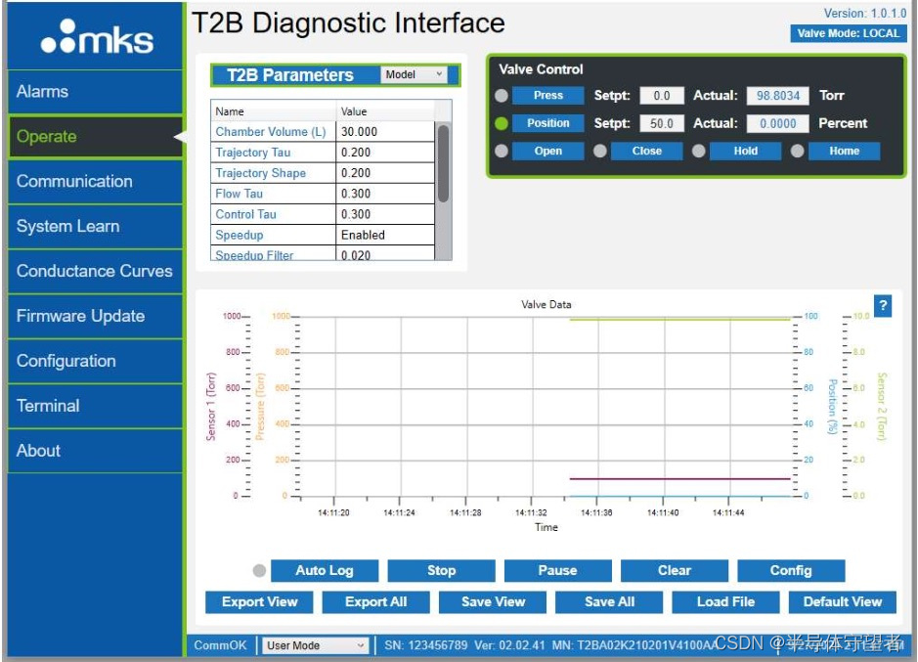
Task: Click Save View button
Action: [x=493, y=602]
